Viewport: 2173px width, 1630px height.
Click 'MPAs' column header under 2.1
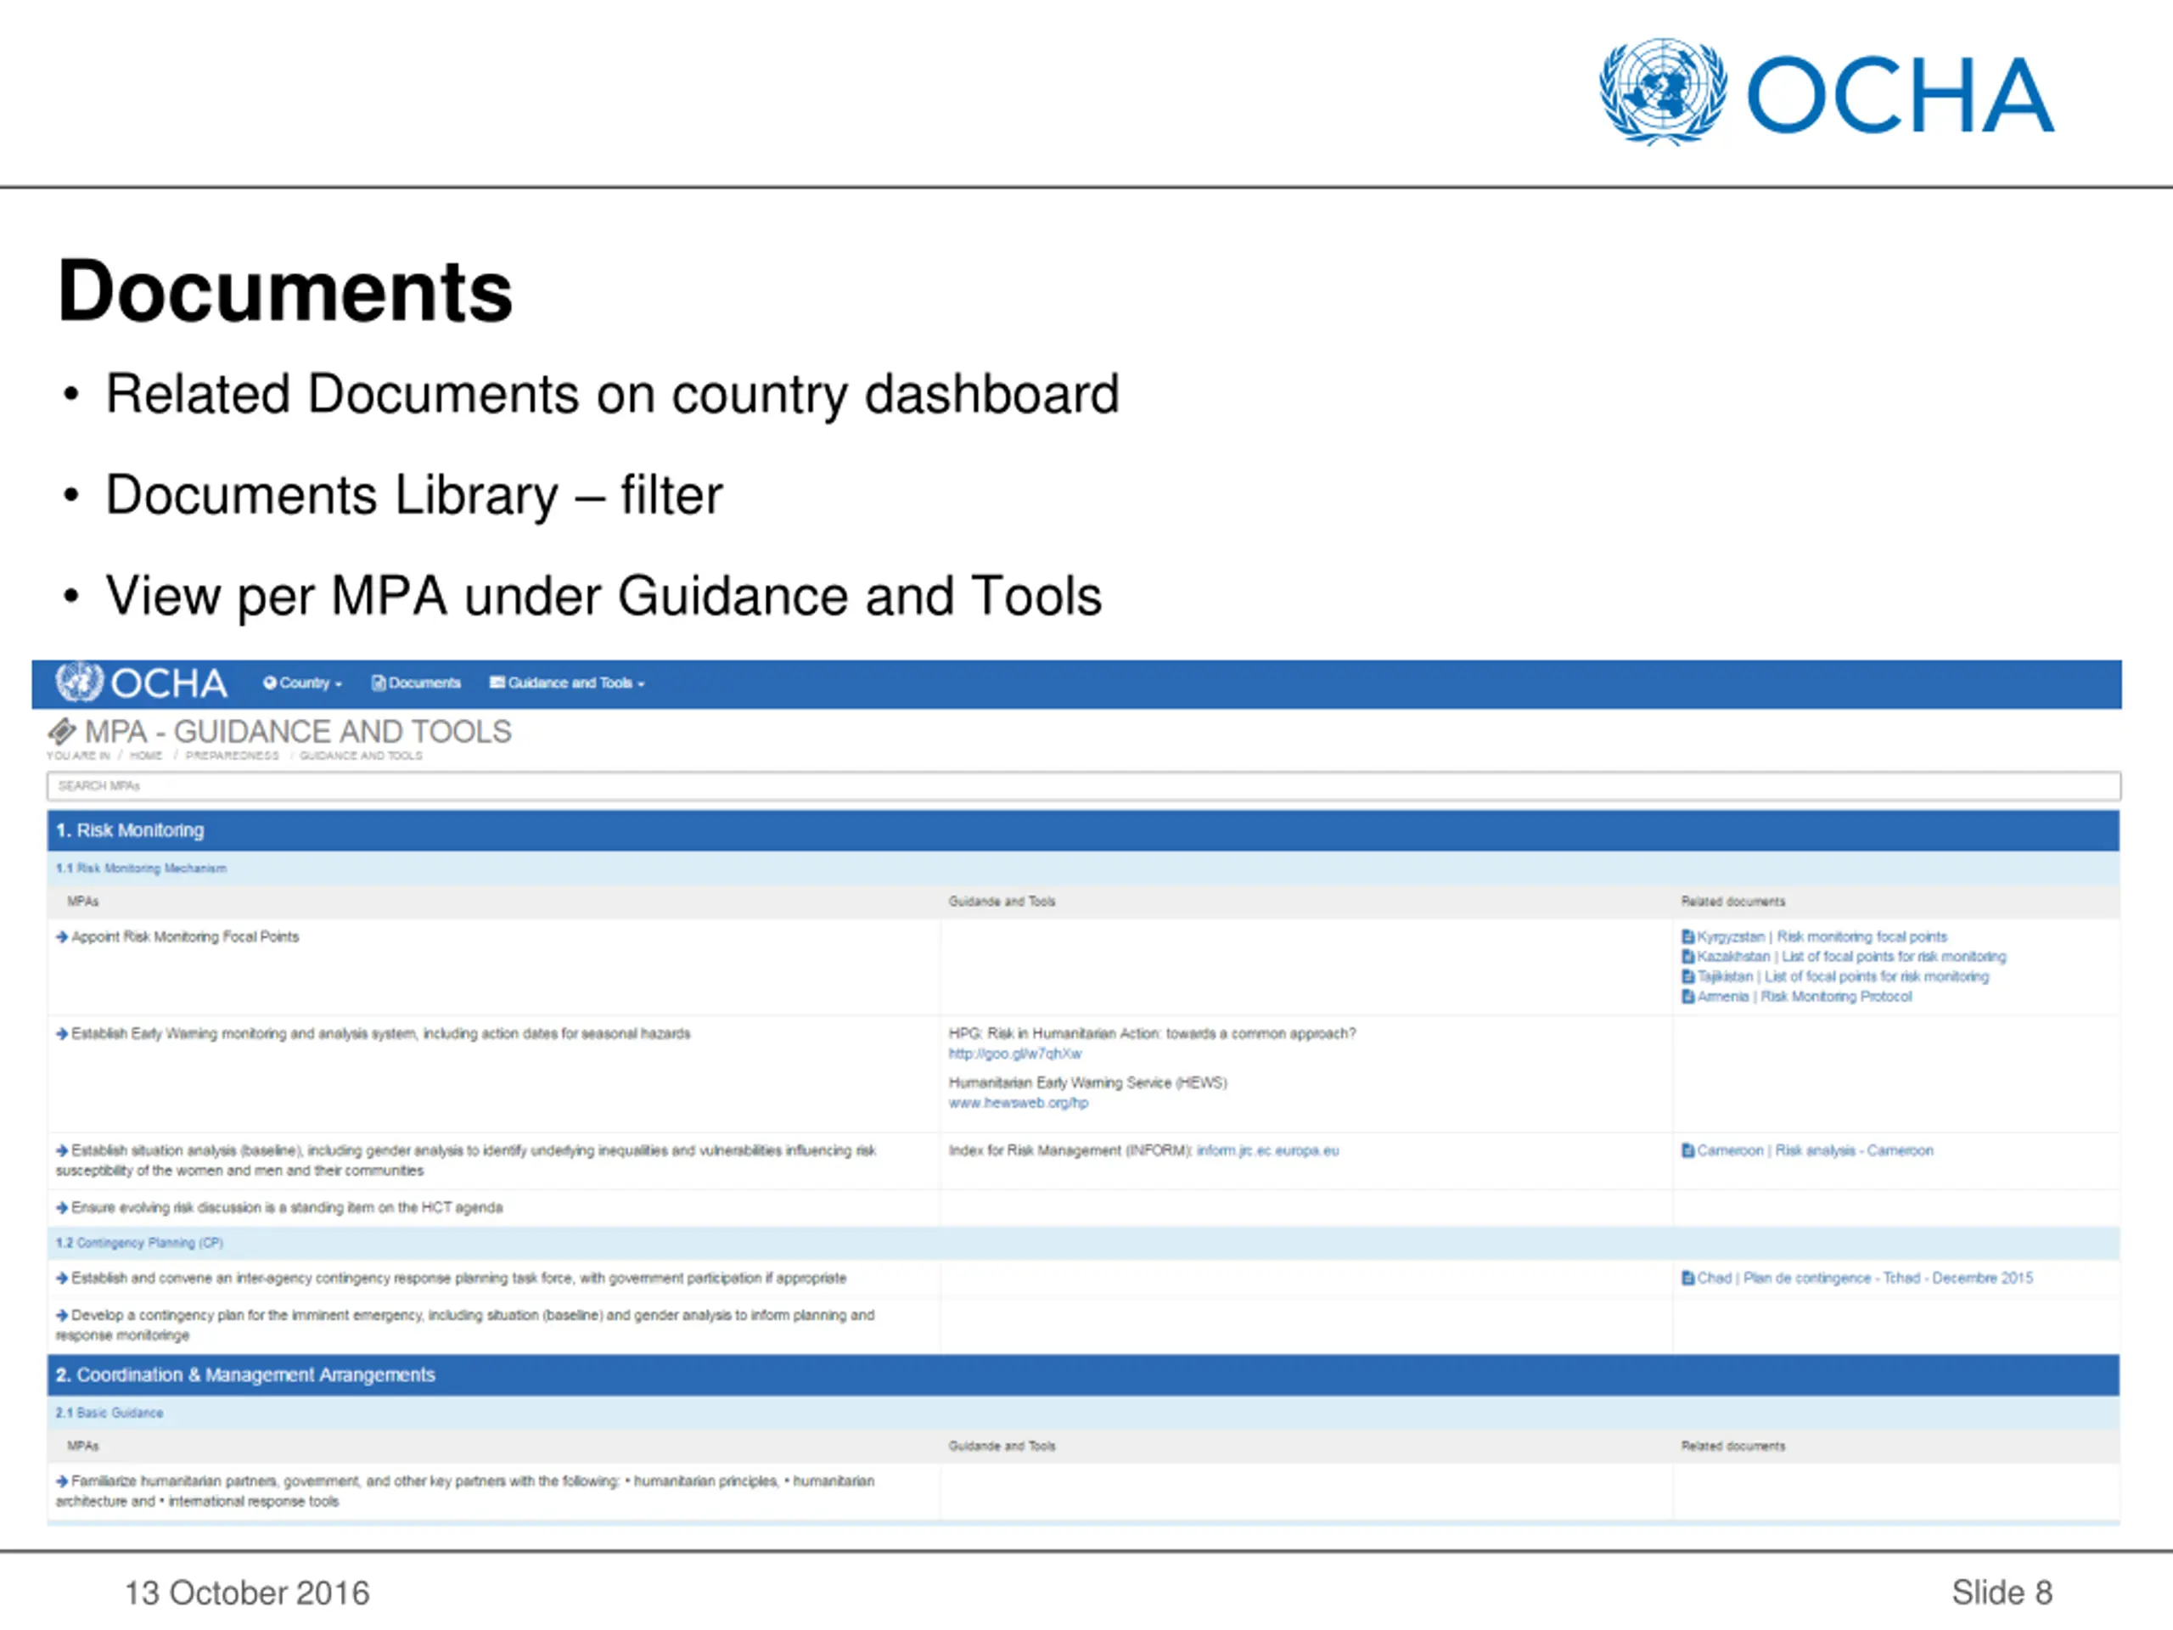(82, 1447)
